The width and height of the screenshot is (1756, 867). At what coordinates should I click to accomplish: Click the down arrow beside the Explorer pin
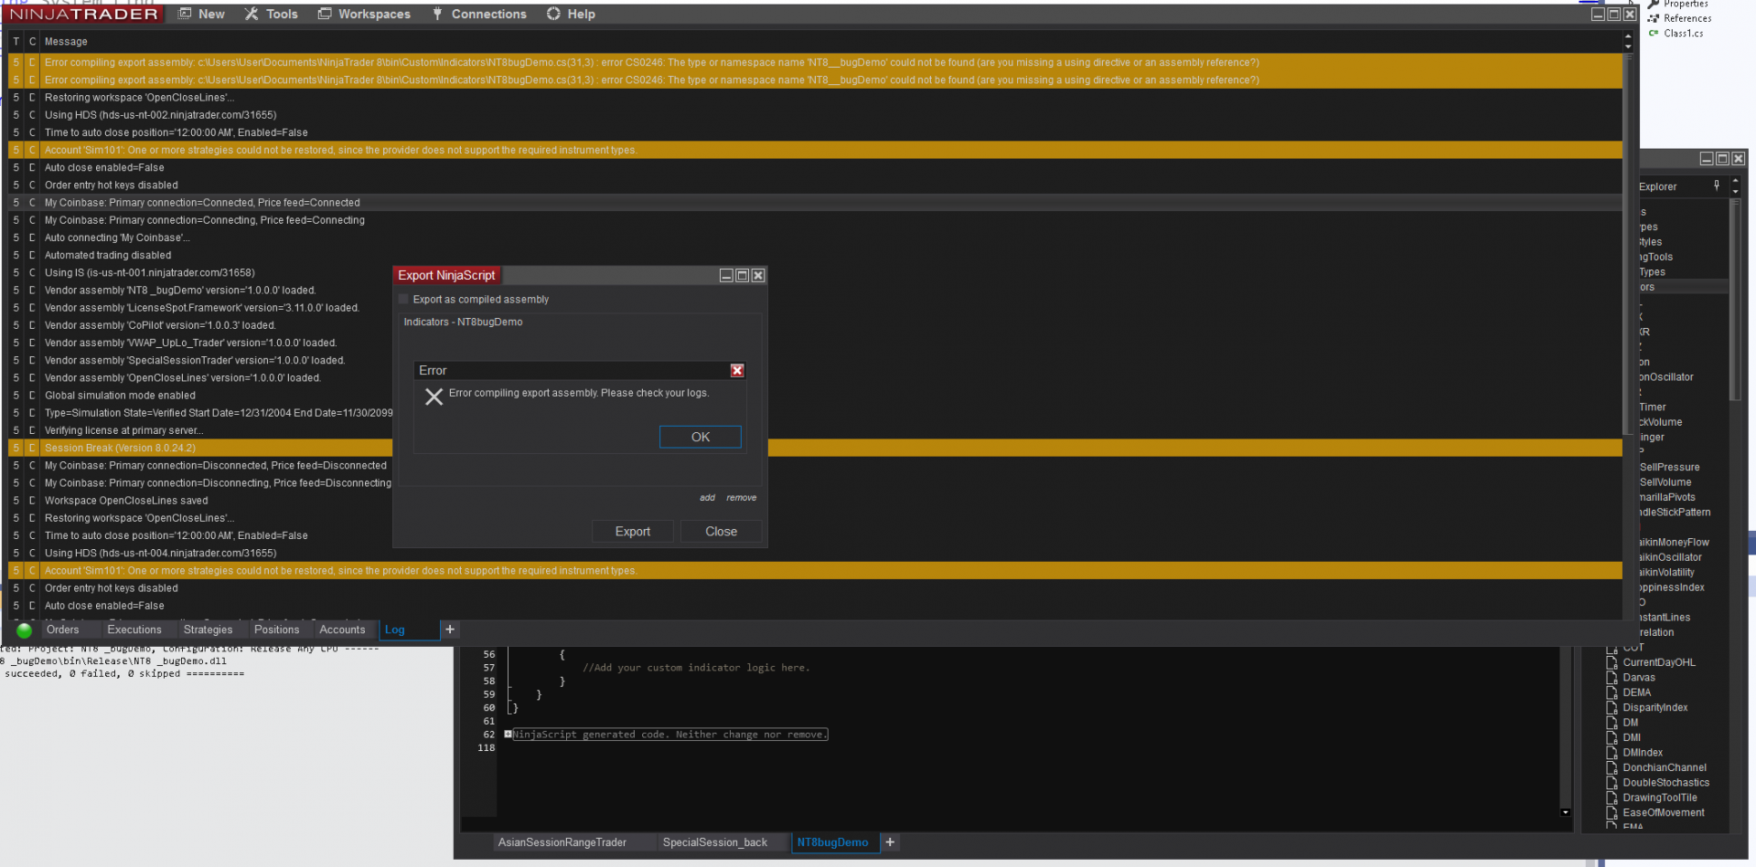(x=1735, y=192)
